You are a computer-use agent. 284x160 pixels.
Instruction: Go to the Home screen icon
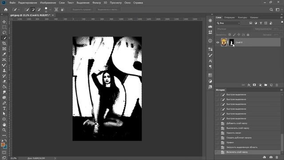[6, 10]
